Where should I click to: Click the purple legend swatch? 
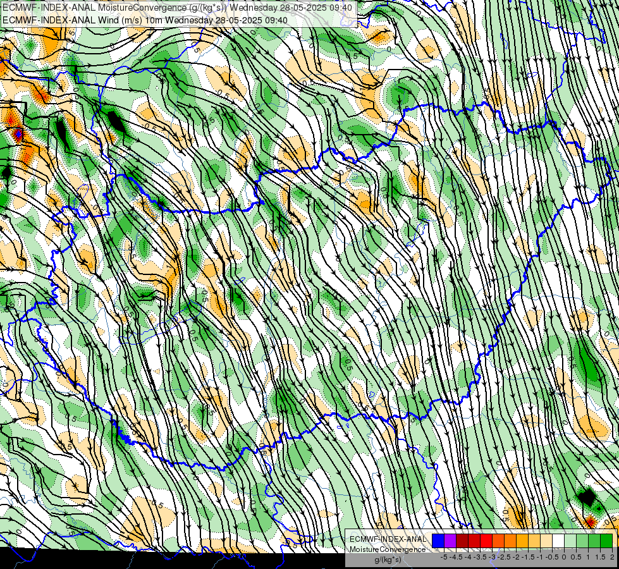click(450, 541)
